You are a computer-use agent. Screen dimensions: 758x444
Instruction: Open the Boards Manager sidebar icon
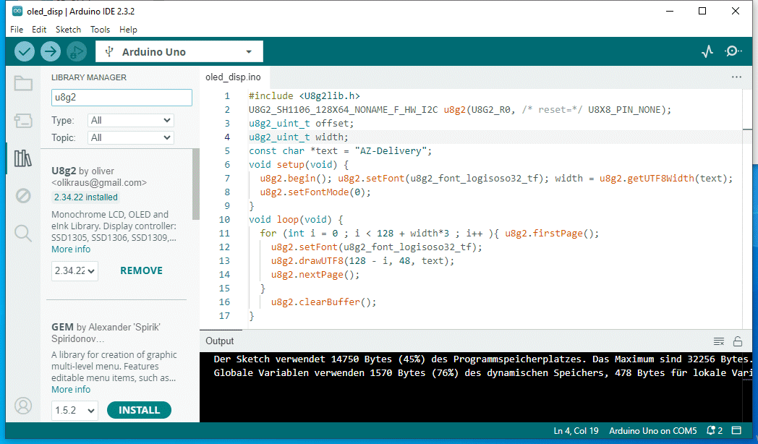[23, 120]
